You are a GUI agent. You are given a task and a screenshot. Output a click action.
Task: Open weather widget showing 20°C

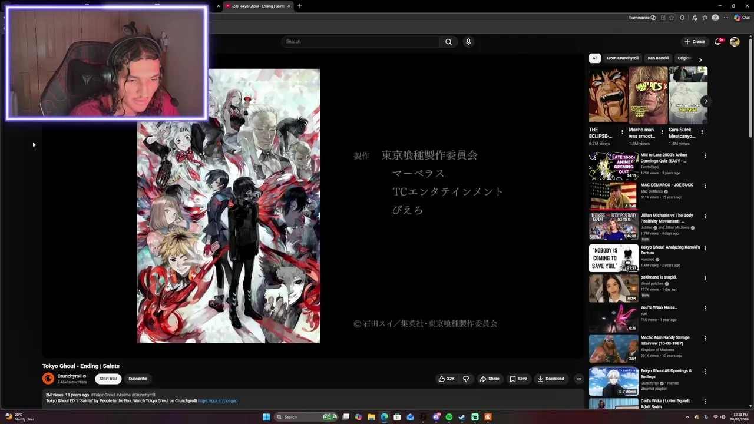pyautogui.click(x=19, y=417)
